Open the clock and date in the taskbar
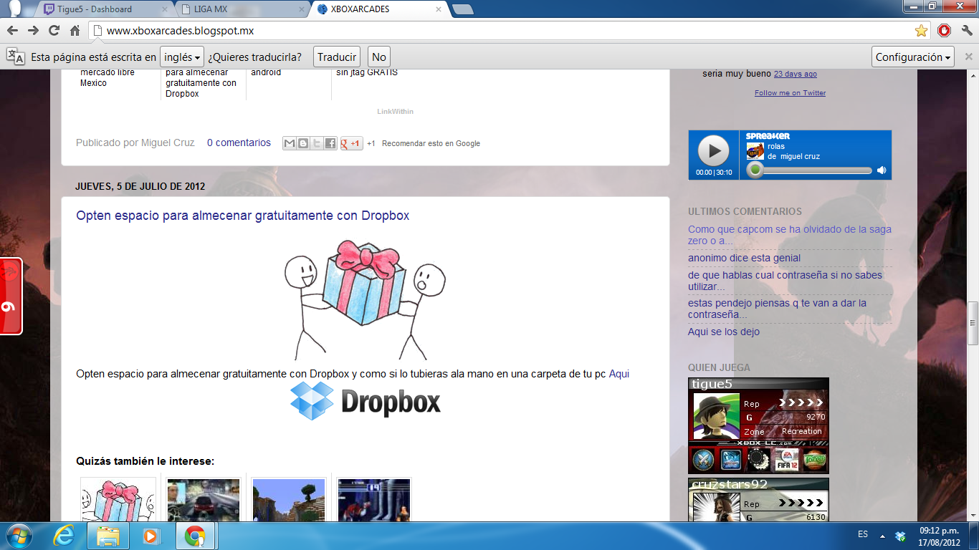The width and height of the screenshot is (979, 550). coord(939,536)
